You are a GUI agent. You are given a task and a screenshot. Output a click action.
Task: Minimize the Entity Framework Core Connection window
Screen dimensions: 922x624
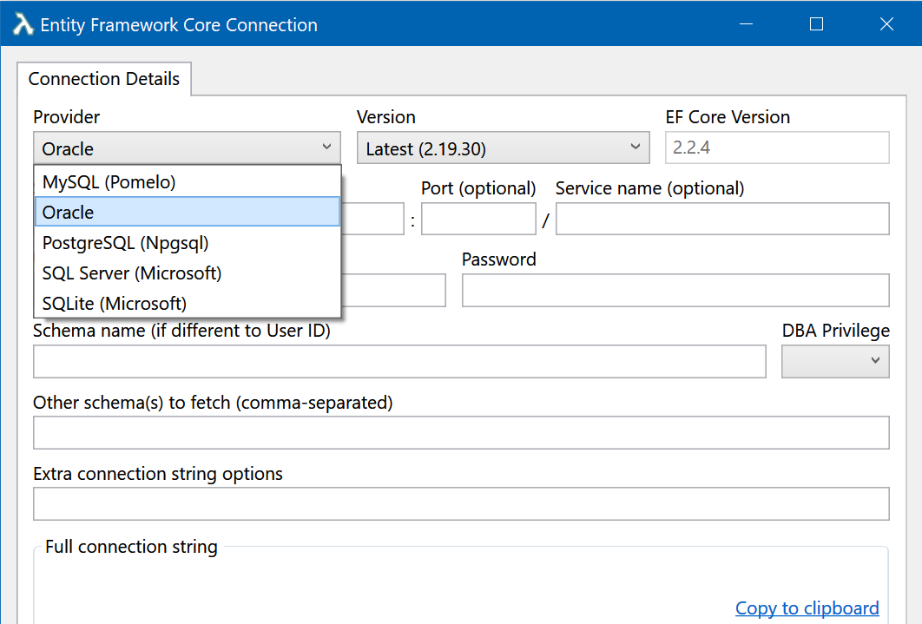(x=746, y=24)
